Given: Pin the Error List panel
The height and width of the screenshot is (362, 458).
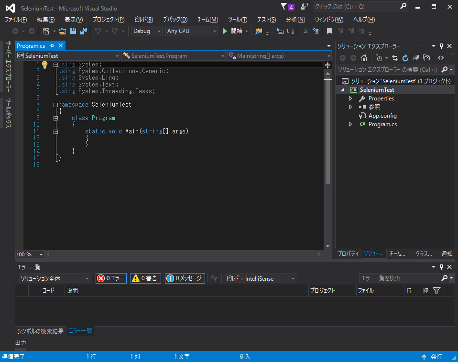Looking at the screenshot, I should (x=441, y=267).
